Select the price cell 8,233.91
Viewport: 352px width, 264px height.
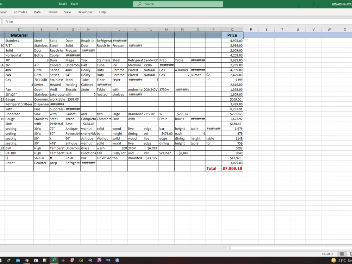click(232, 109)
